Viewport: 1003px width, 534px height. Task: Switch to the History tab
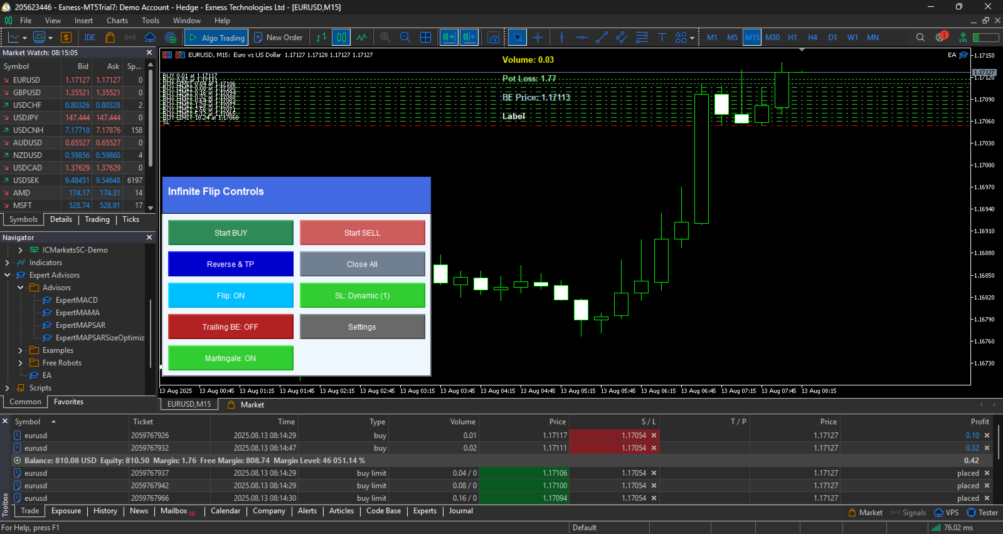tap(105, 511)
